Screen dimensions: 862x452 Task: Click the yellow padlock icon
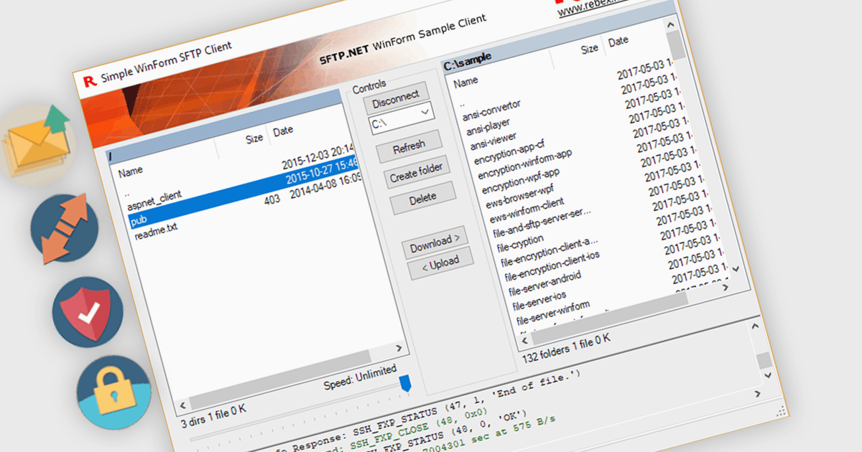point(114,391)
